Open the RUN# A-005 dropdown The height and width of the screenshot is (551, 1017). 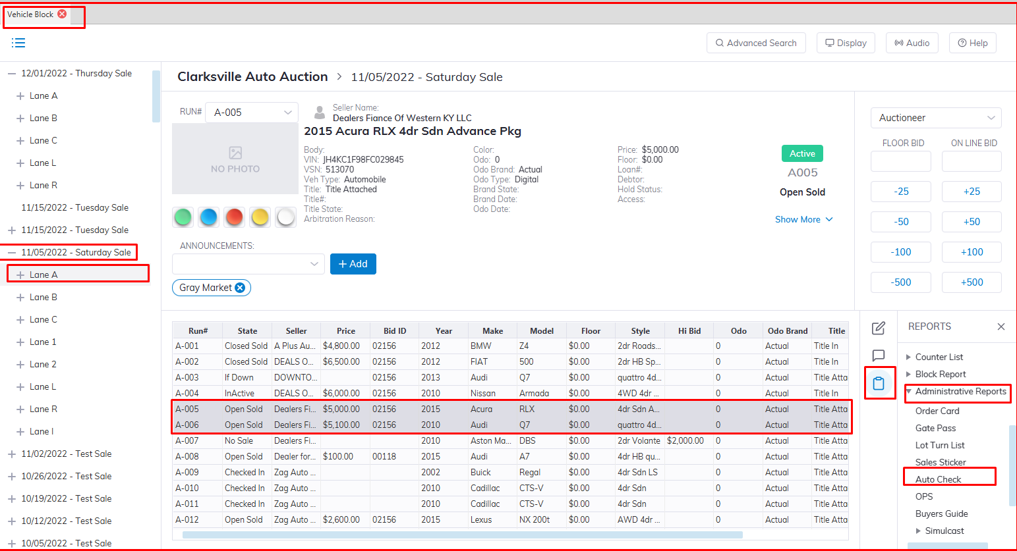click(252, 113)
